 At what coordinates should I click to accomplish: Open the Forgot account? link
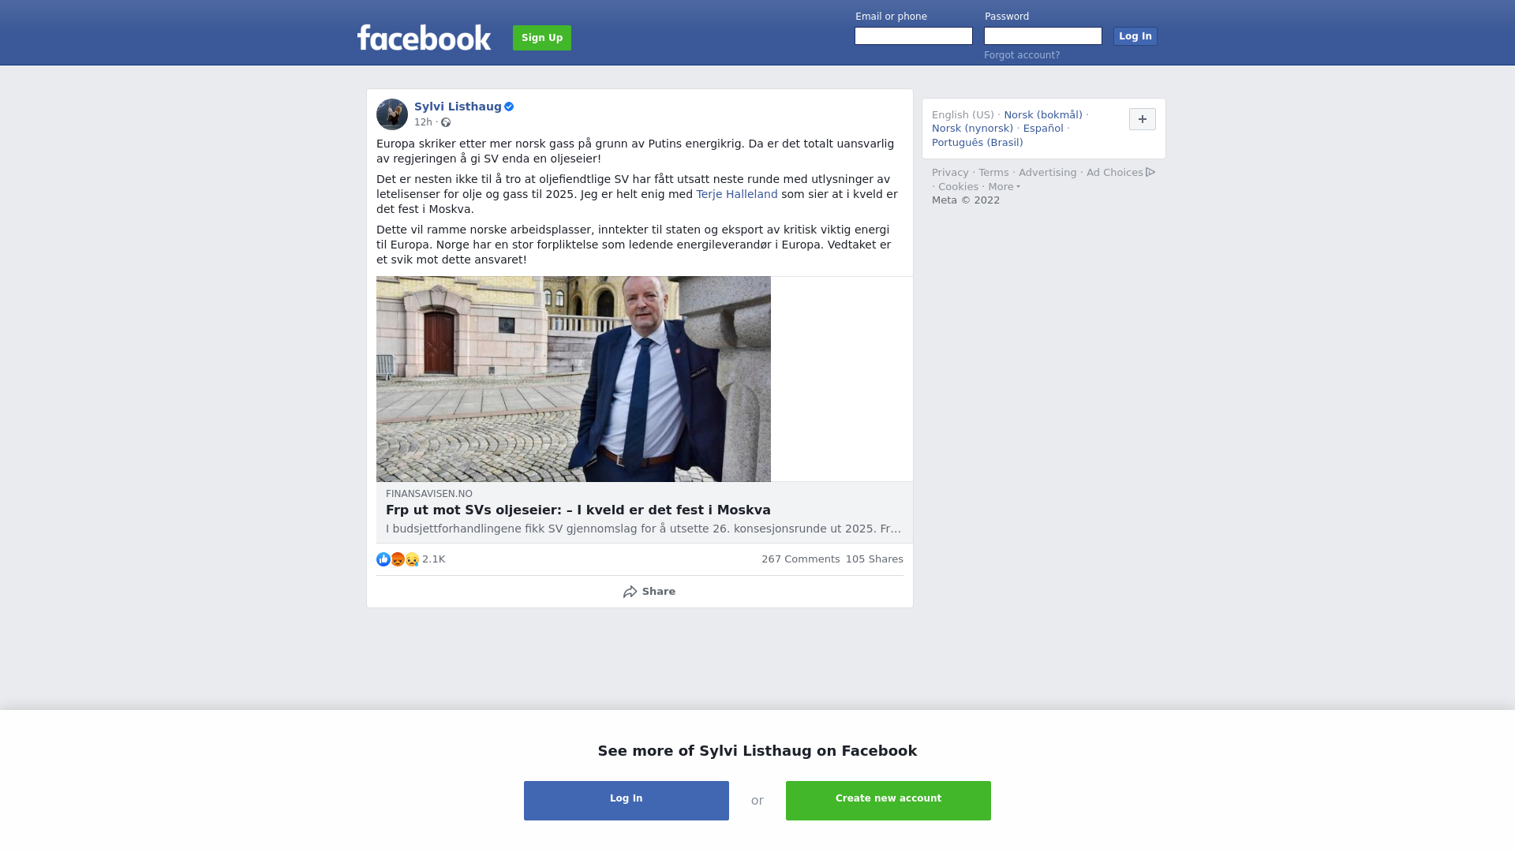pyautogui.click(x=1022, y=55)
